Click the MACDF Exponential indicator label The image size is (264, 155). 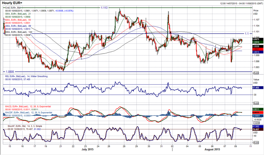[29, 113]
